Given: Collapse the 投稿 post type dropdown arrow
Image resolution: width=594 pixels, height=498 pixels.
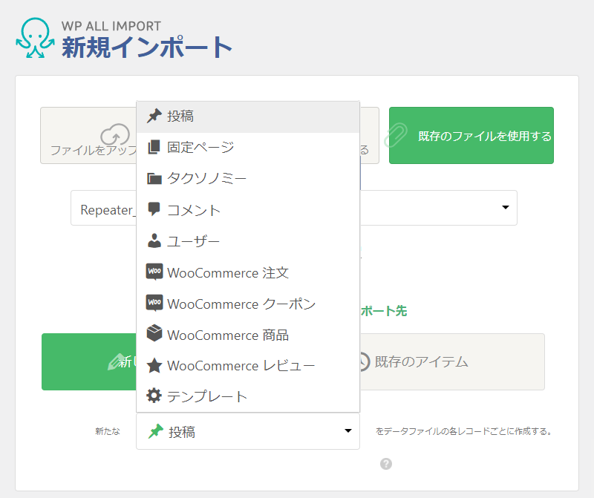Looking at the screenshot, I should tap(347, 431).
